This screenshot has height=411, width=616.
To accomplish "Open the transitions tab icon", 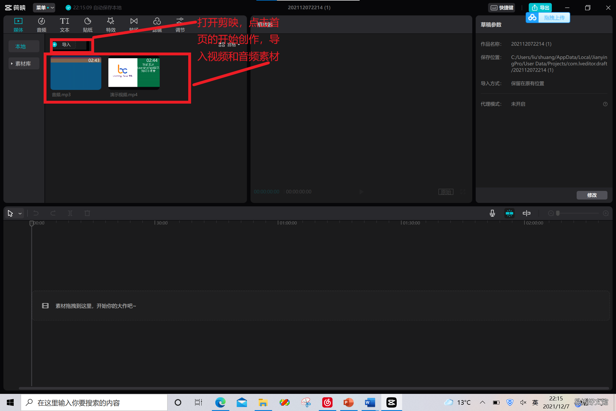I will pos(134,21).
